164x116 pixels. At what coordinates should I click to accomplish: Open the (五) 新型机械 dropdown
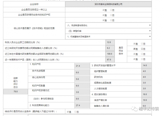(x=108, y=31)
